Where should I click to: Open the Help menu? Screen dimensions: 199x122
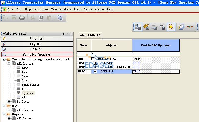tap(110, 9)
